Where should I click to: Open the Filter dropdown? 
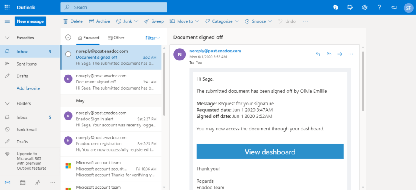153,38
